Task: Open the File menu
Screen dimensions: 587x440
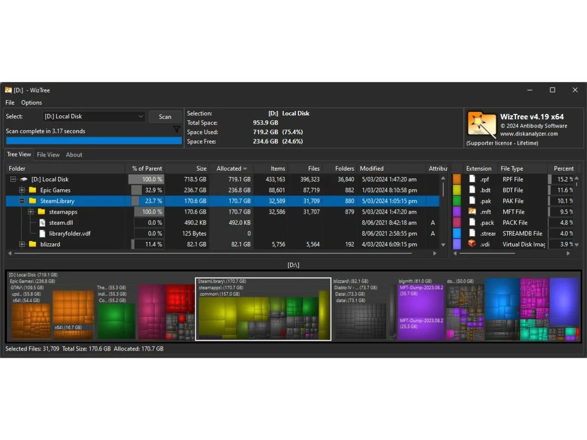Action: pos(10,103)
